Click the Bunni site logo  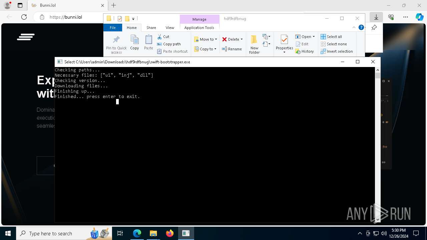pyautogui.click(x=26, y=37)
